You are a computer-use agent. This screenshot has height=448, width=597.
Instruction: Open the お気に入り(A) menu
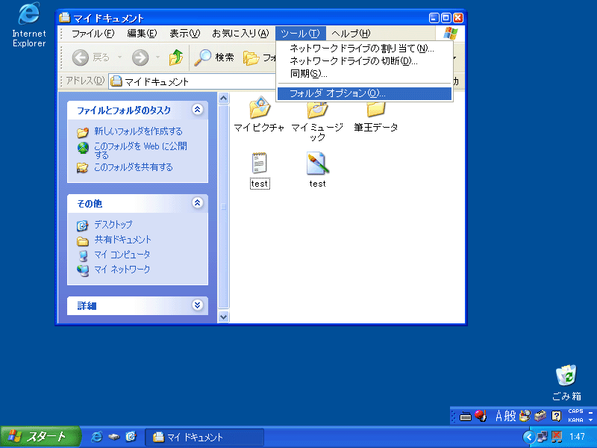click(x=240, y=34)
